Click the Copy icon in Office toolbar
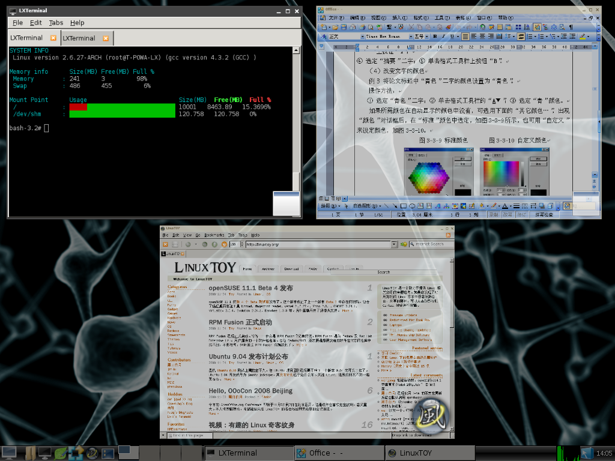The width and height of the screenshot is (615, 461). [419, 27]
